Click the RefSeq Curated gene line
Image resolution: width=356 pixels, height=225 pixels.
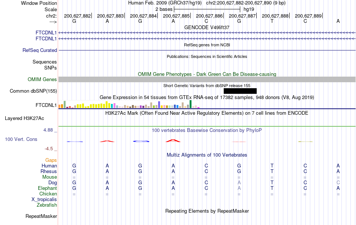(x=207, y=50)
